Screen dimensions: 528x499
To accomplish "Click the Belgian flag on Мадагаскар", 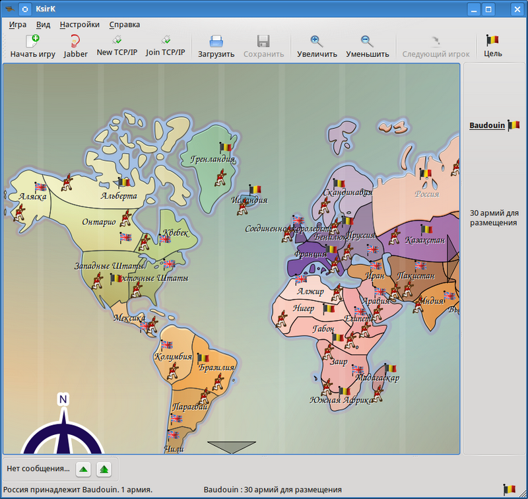I will [390, 368].
